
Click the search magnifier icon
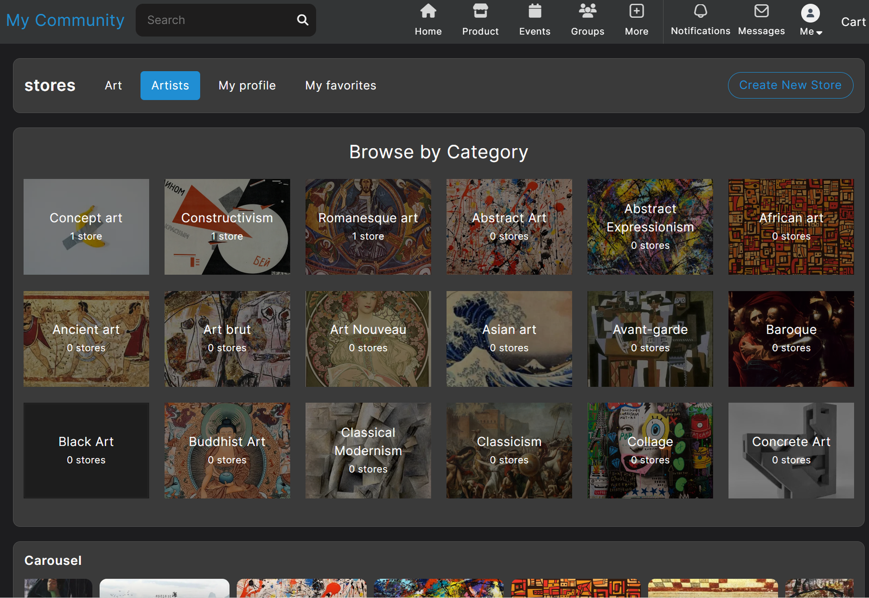click(303, 20)
